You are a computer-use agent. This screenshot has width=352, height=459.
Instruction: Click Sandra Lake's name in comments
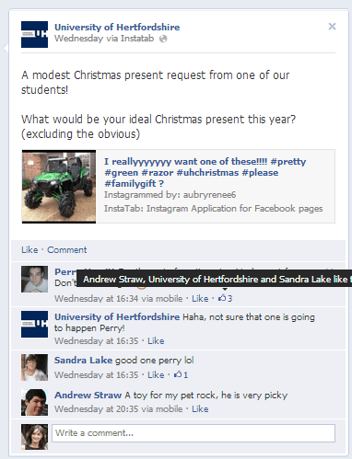click(x=83, y=360)
